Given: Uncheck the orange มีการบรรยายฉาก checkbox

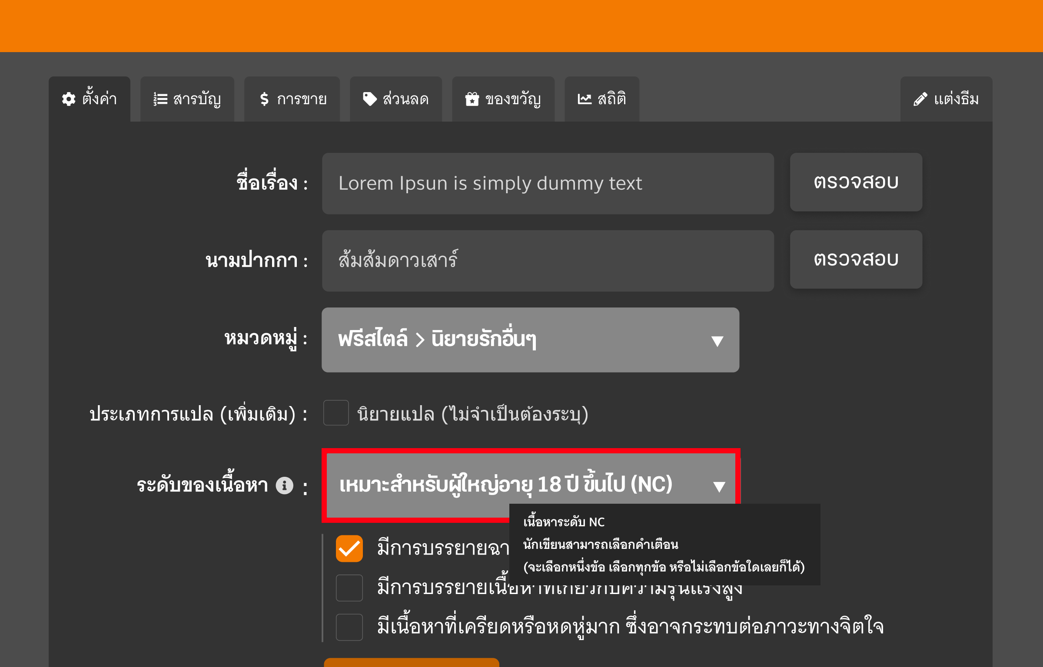Looking at the screenshot, I should (349, 548).
